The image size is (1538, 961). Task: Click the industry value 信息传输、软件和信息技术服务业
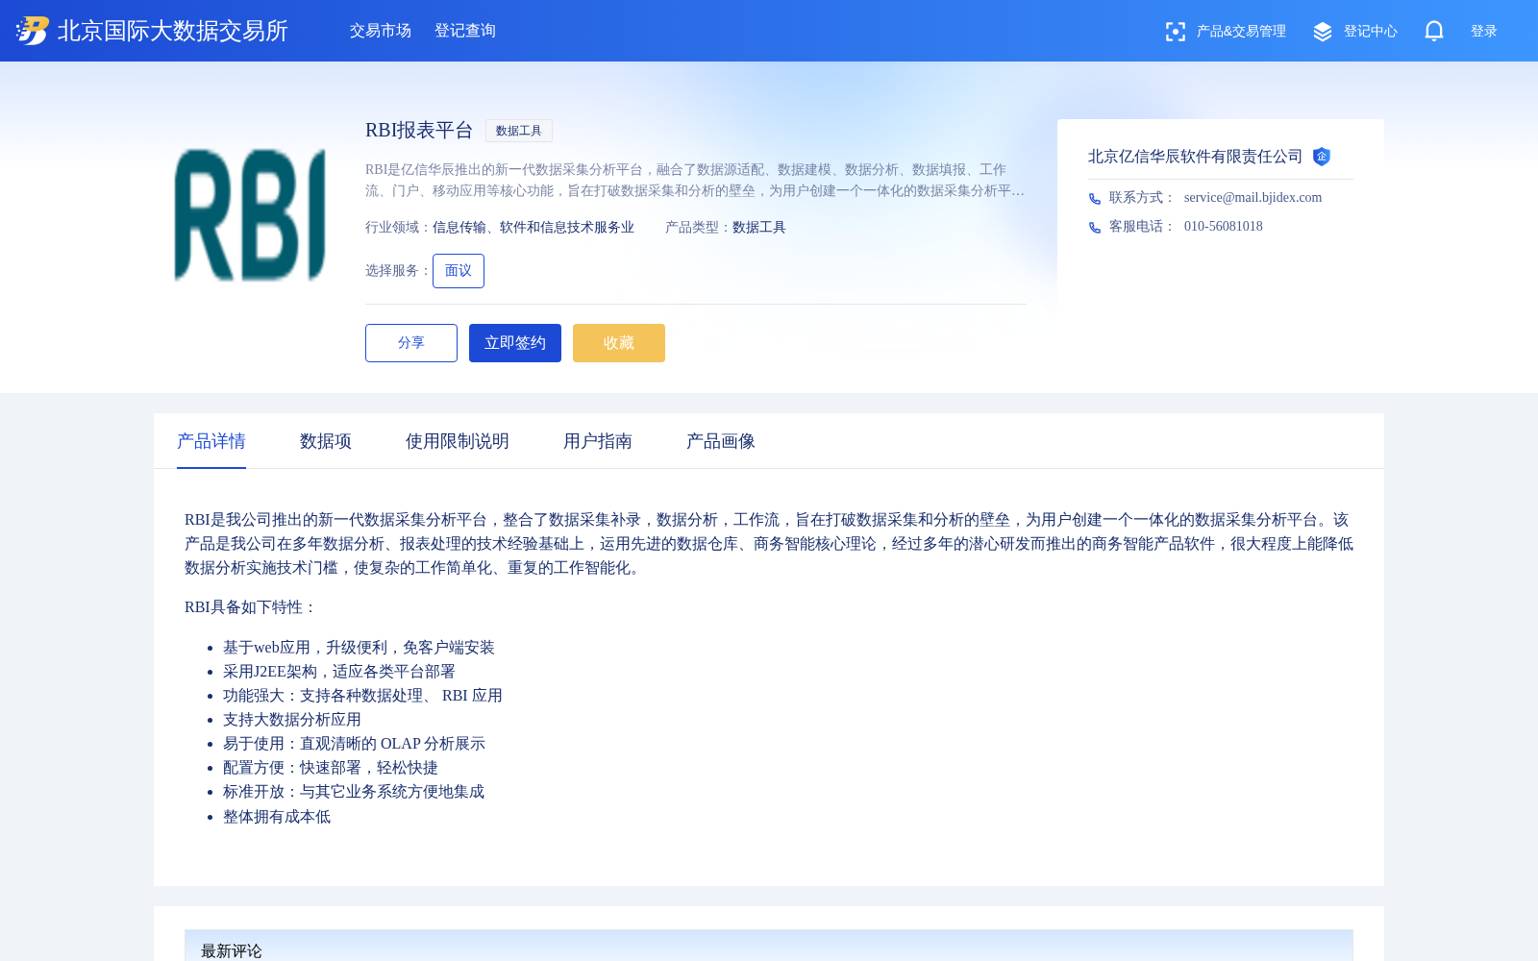point(533,228)
